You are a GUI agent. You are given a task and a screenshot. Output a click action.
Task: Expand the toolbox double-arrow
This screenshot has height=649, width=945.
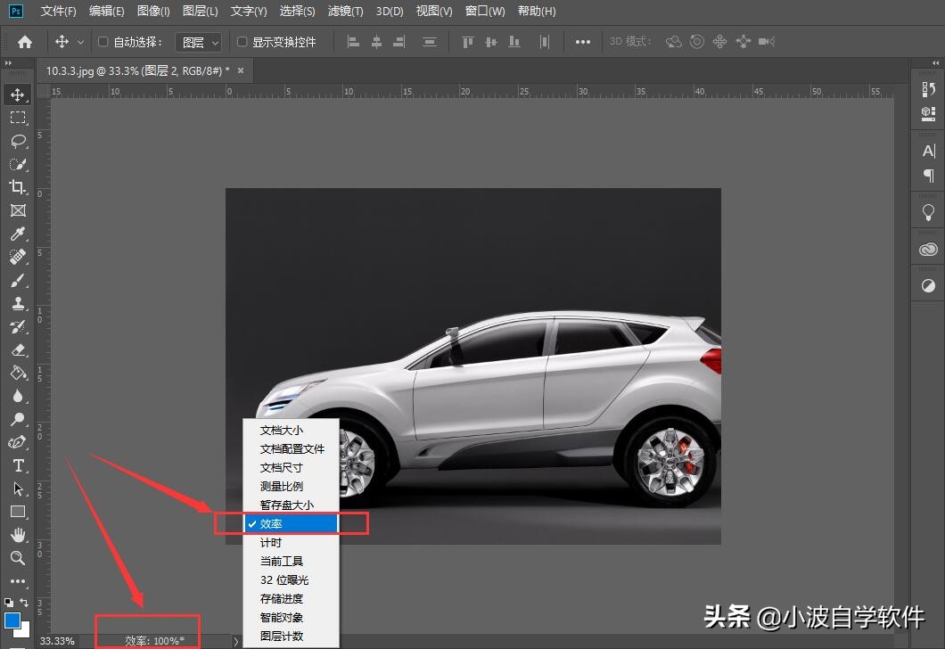(x=8, y=62)
